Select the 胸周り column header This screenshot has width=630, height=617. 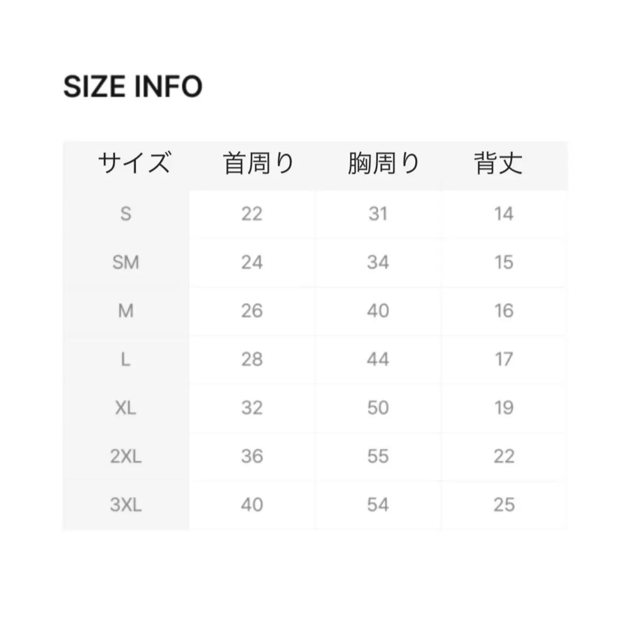tap(383, 163)
